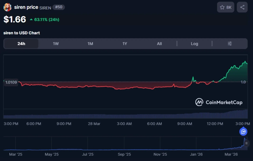Screen dimensions: 253x161
Task: Click the 1.0109 price label on chart
Action: [x=11, y=82]
